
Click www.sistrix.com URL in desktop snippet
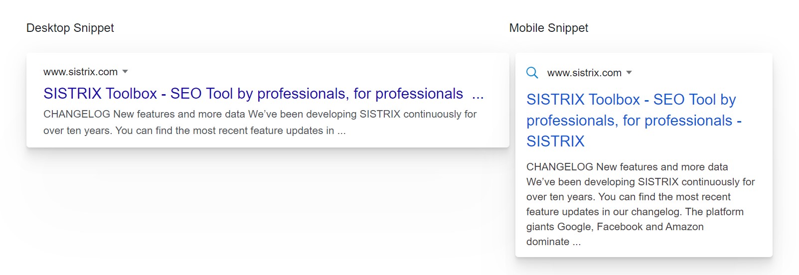80,72
